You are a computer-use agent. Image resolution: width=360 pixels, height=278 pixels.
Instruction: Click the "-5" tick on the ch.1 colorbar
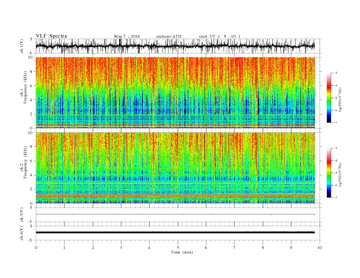pyautogui.click(x=335, y=98)
